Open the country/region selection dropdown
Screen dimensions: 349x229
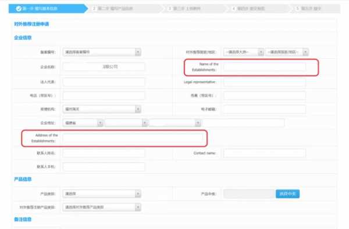pos(287,52)
